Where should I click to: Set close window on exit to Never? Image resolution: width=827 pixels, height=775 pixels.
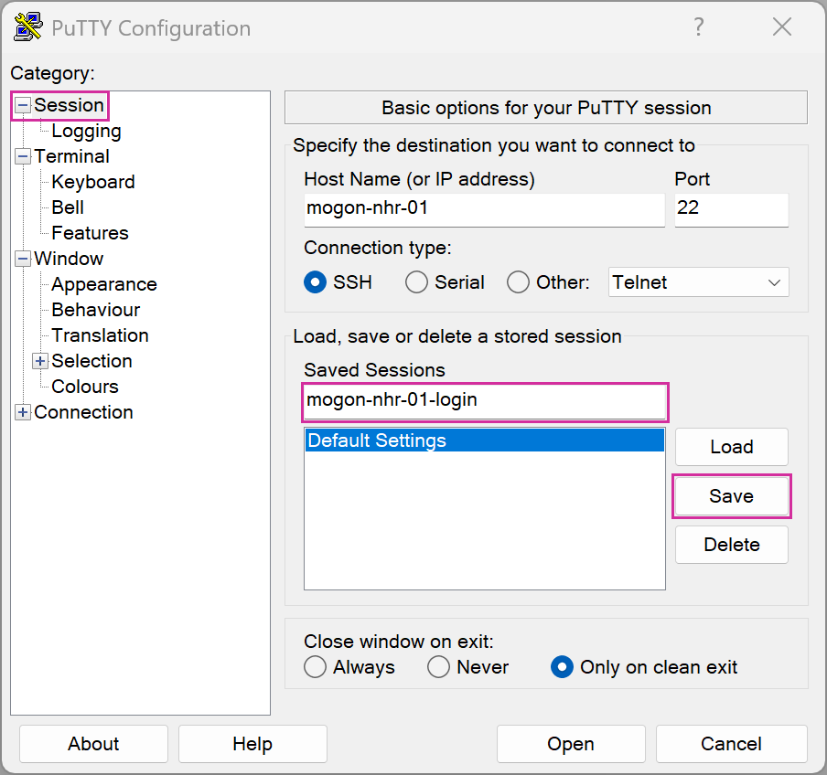coord(439,667)
